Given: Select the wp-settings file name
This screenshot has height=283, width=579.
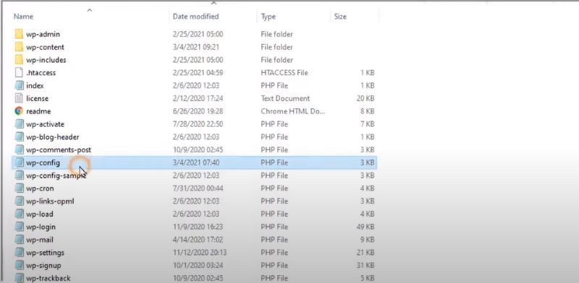Looking at the screenshot, I should [45, 253].
